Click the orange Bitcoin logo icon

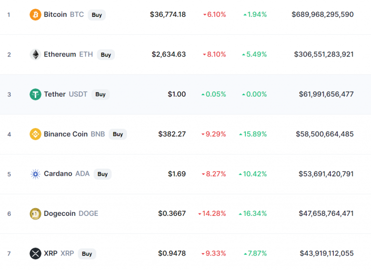pos(35,14)
